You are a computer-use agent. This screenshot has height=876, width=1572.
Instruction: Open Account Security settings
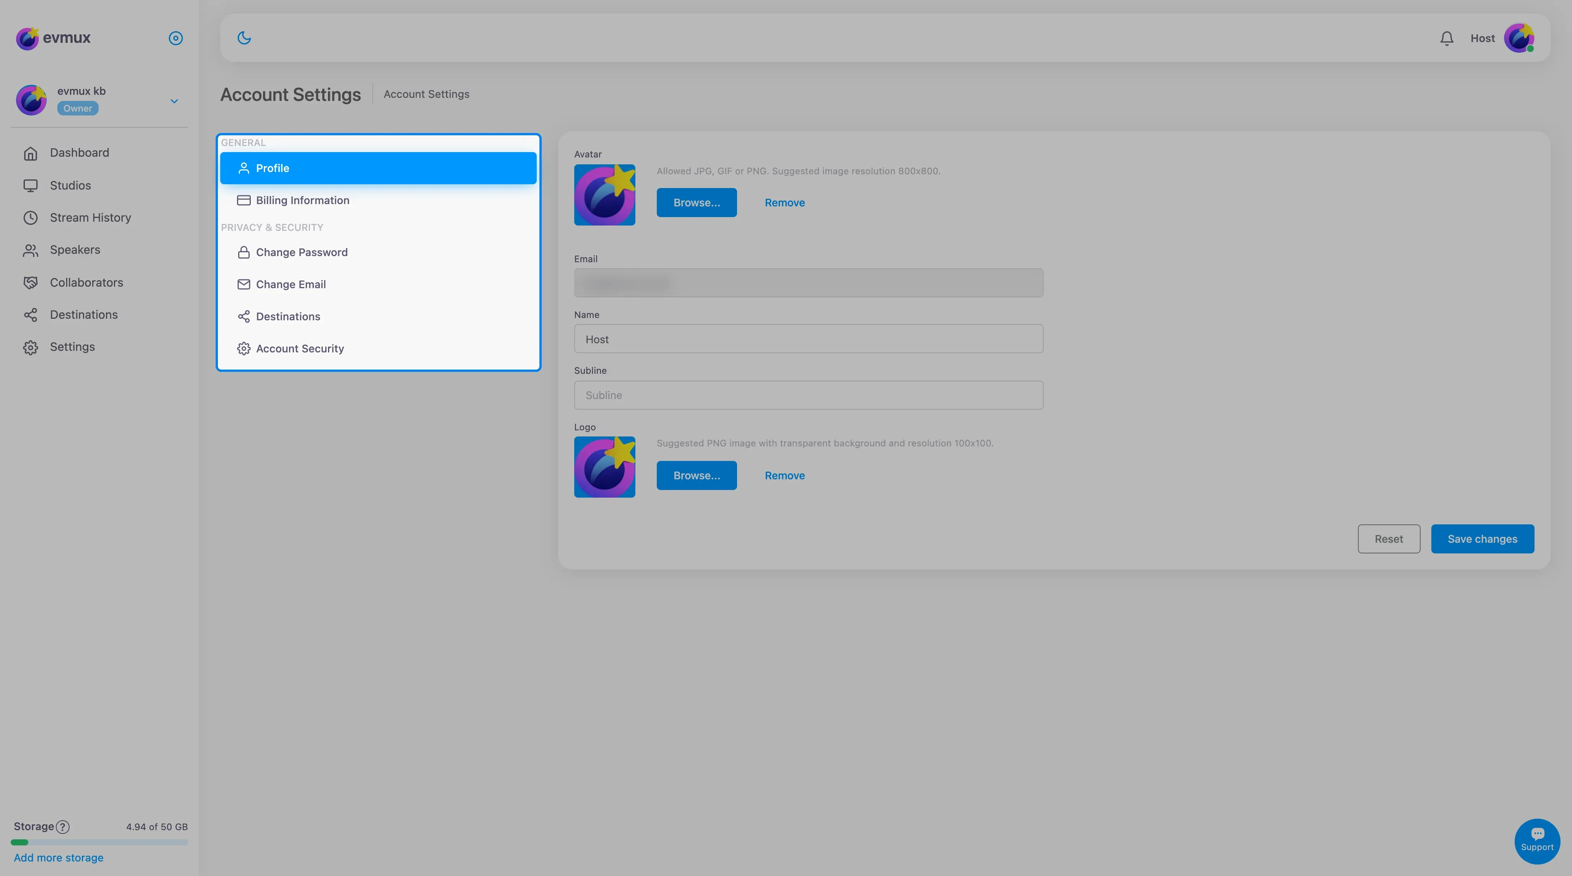pos(378,348)
